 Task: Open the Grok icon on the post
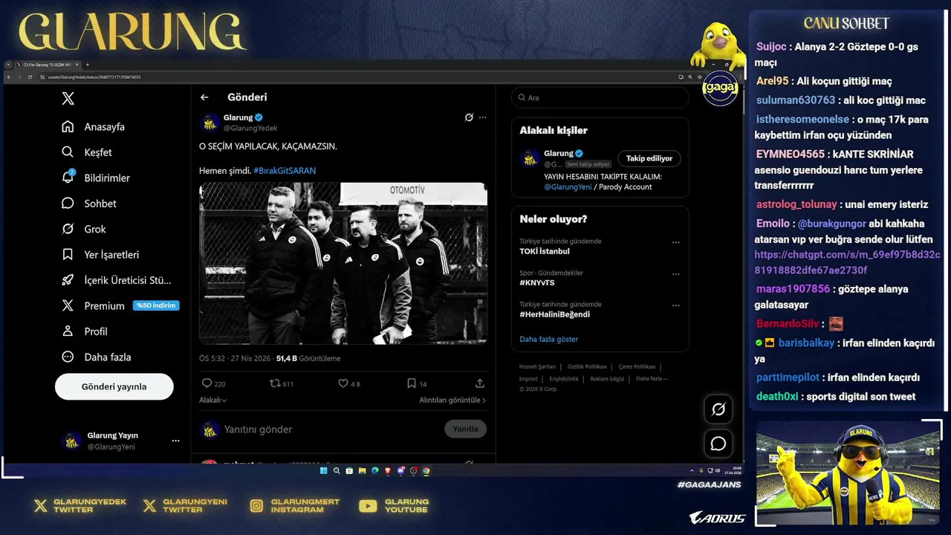[469, 117]
